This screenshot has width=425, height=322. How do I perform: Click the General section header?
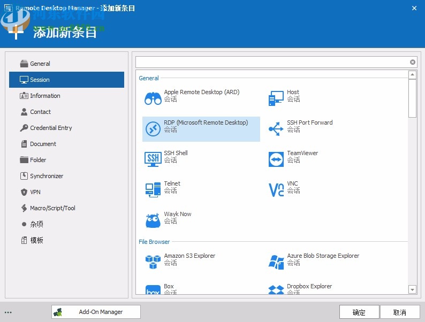click(x=148, y=78)
